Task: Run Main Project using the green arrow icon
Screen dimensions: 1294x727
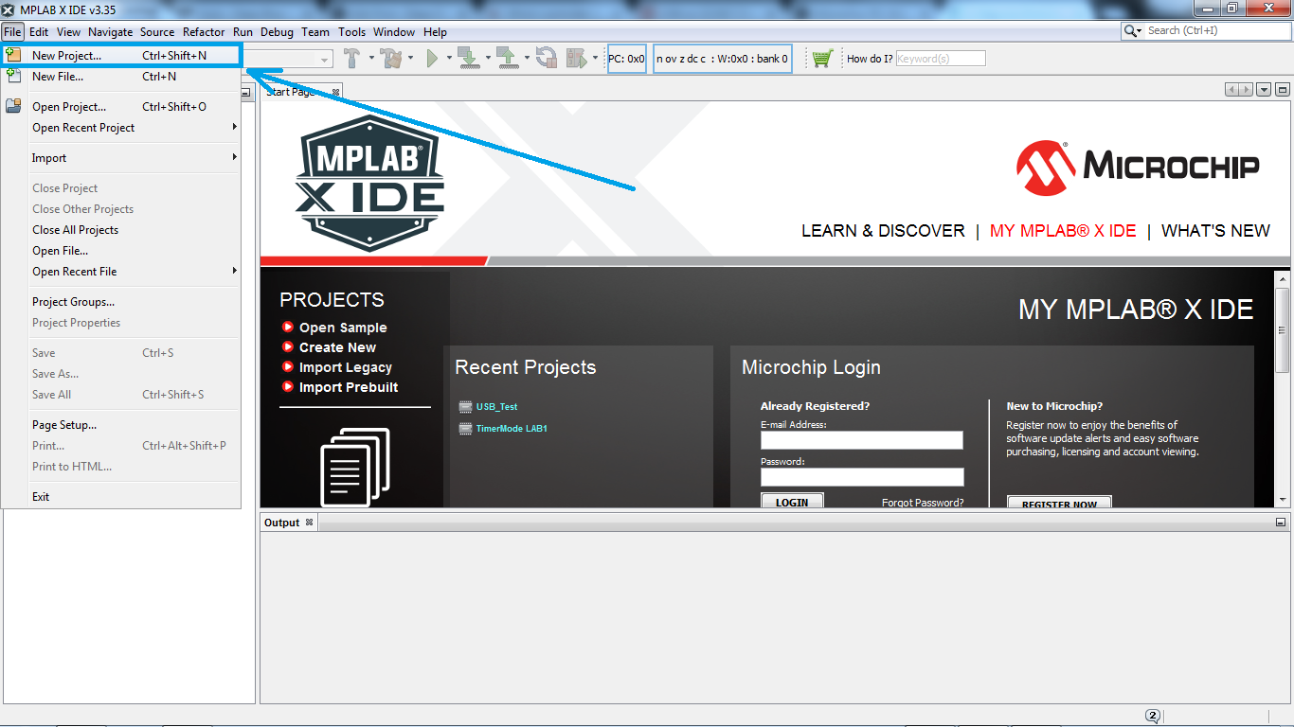Action: (x=433, y=57)
